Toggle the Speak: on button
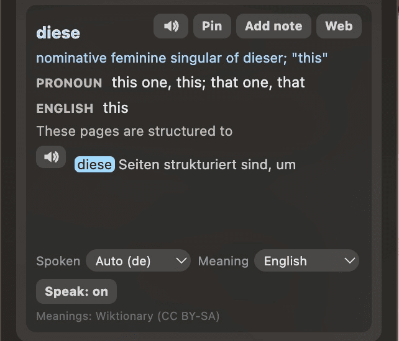This screenshot has width=399, height=341. [76, 291]
